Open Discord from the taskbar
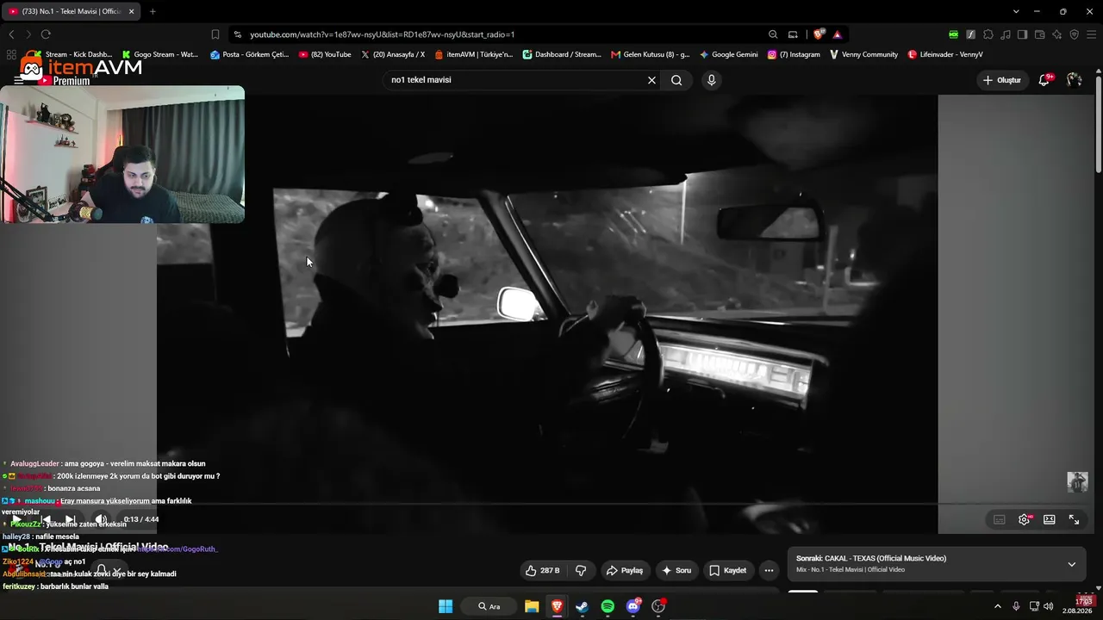This screenshot has width=1103, height=620. coord(633,606)
